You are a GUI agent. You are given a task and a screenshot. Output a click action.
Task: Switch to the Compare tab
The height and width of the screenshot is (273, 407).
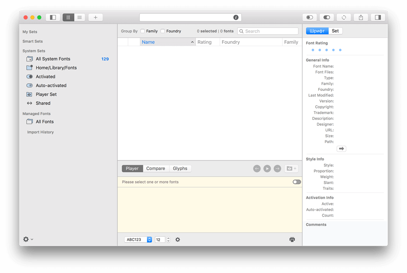(156, 169)
